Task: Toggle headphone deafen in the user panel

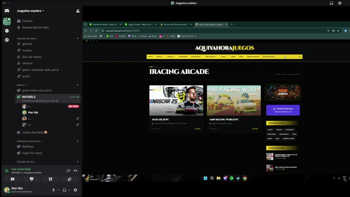Action: click(65, 190)
